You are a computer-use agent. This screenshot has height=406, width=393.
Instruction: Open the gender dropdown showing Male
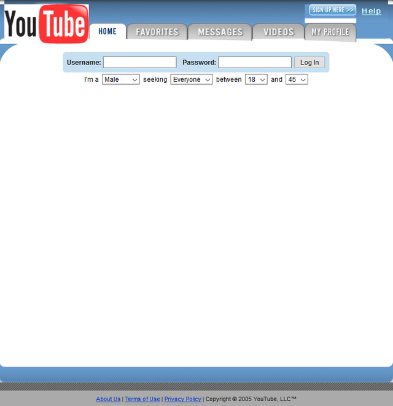tap(121, 79)
